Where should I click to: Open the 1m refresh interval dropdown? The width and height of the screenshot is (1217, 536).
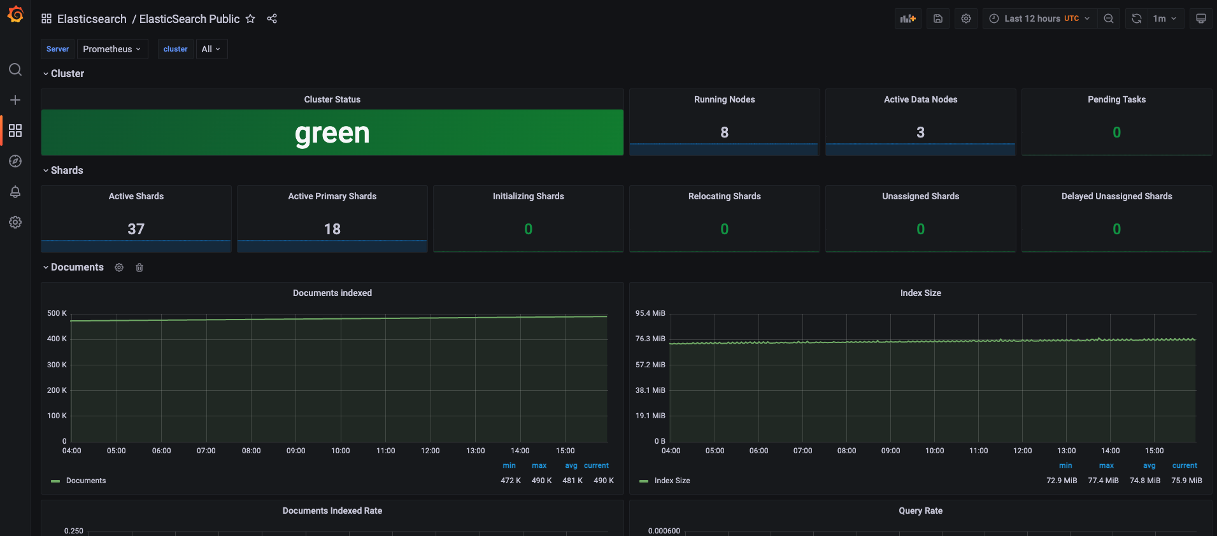click(x=1166, y=18)
